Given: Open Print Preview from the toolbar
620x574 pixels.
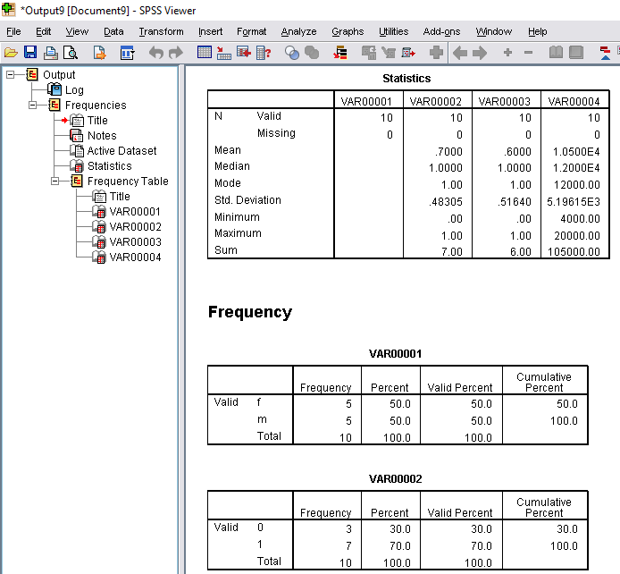Looking at the screenshot, I should coord(70,53).
